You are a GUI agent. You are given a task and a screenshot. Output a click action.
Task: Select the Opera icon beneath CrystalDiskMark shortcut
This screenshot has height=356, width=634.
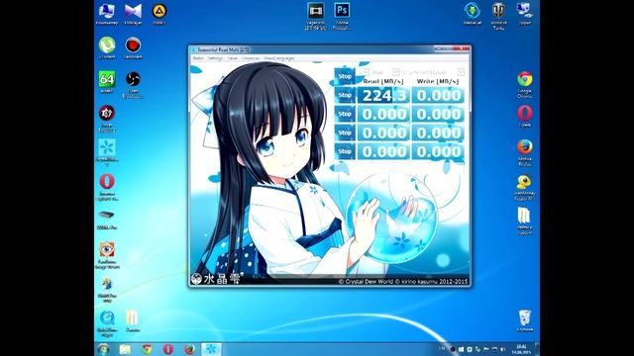point(107,187)
